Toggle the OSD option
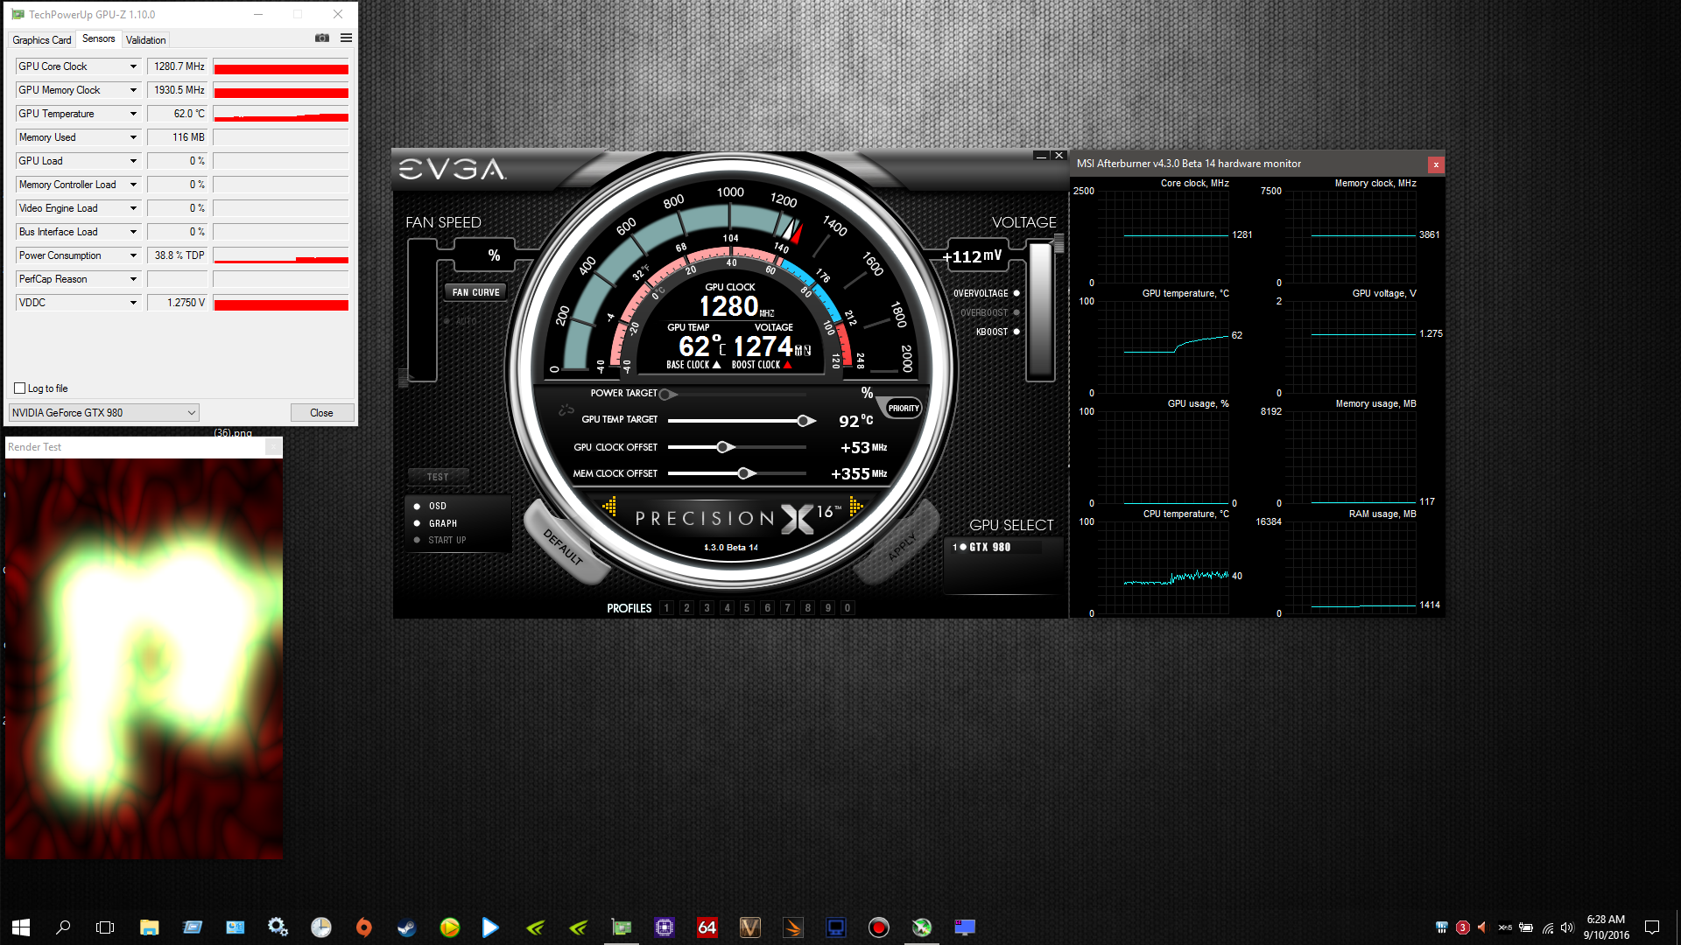Image resolution: width=1681 pixels, height=945 pixels. pos(417,506)
